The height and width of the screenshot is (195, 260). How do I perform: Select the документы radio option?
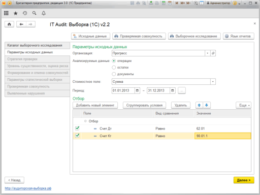pos(114,74)
